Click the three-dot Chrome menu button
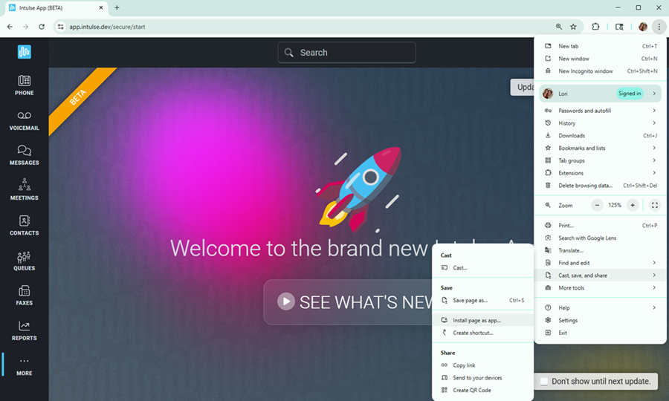The image size is (669, 401). pyautogui.click(x=659, y=27)
